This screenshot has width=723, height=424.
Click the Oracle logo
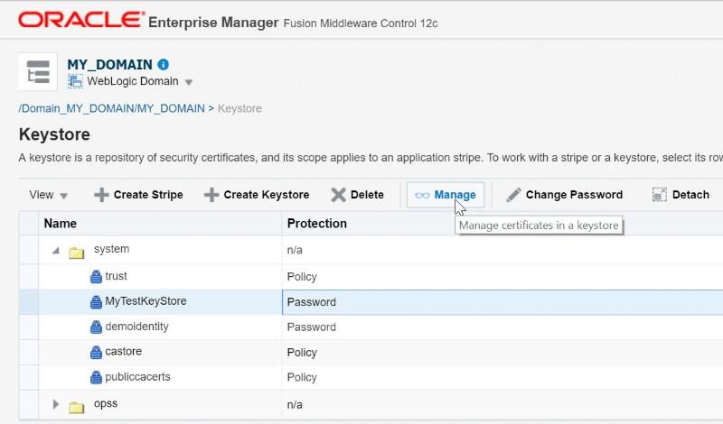pyautogui.click(x=80, y=20)
